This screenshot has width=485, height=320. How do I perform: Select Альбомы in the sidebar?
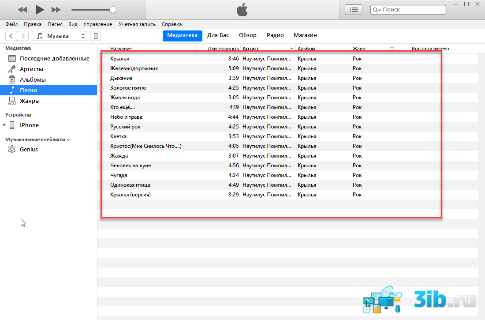tap(48, 79)
